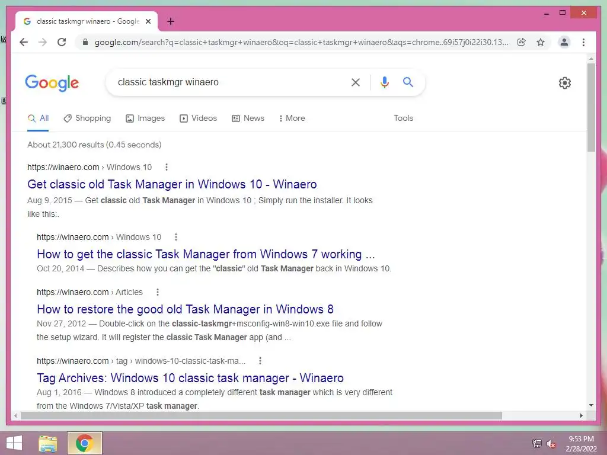607x455 pixels.
Task: Switch to the Videos tab
Action: point(198,118)
